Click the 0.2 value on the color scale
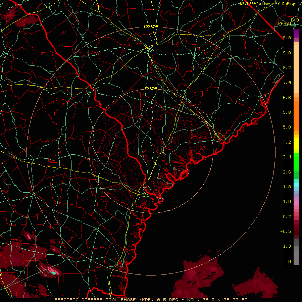This screenshot has width=302, height=302. coord(287,217)
